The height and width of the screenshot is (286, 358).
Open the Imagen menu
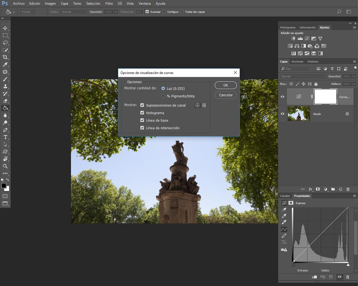(50, 3)
